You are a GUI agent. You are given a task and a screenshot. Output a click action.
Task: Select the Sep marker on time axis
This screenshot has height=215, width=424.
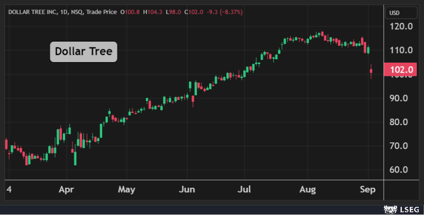[367, 190]
